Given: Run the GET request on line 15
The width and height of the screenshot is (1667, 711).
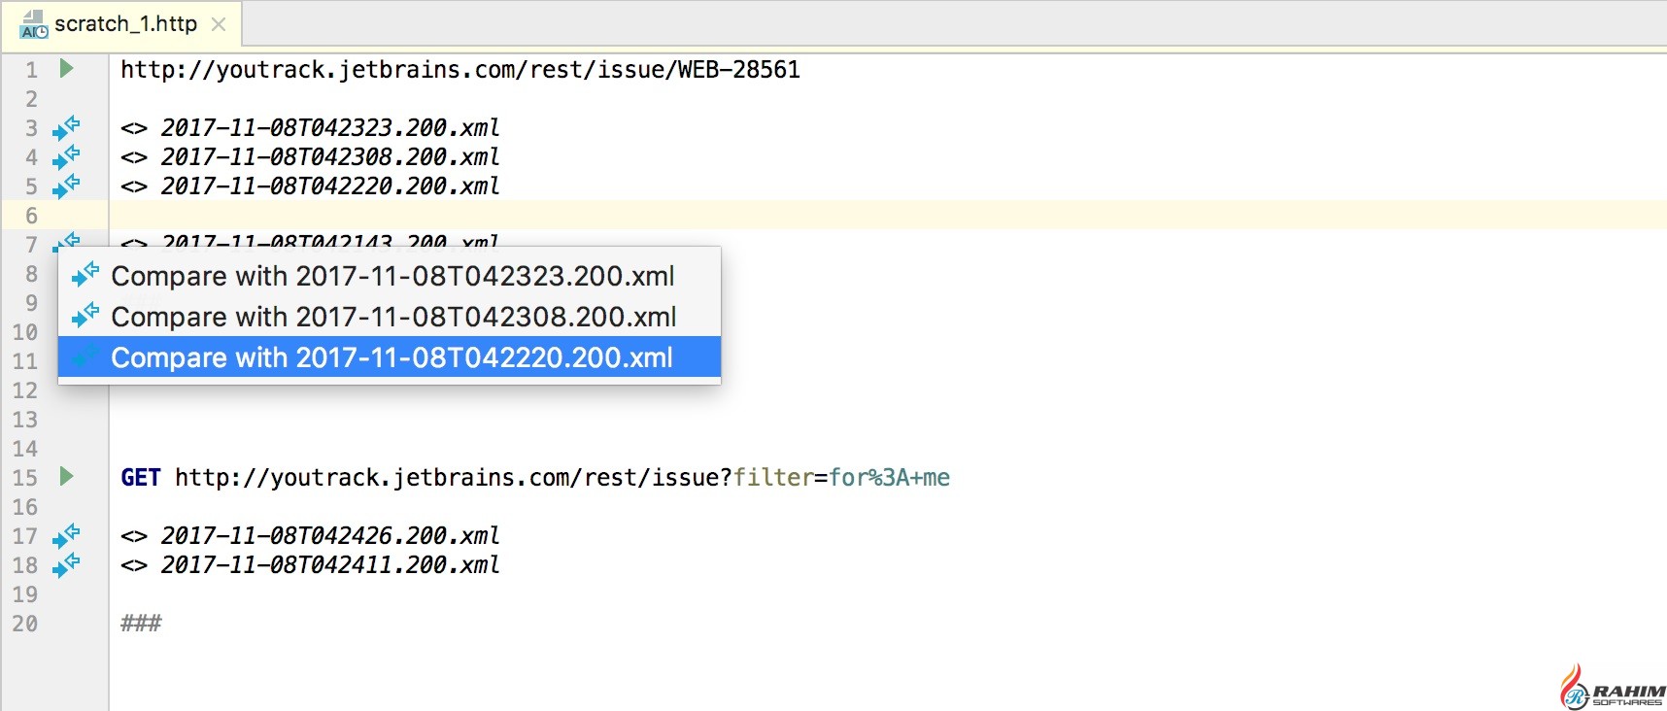Looking at the screenshot, I should click(x=66, y=476).
